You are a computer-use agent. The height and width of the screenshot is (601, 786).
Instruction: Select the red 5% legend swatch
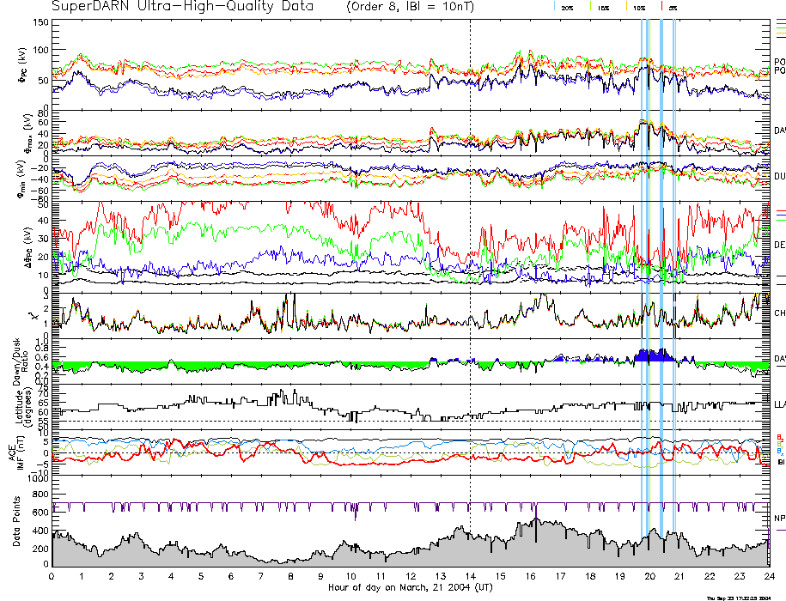(x=662, y=6)
